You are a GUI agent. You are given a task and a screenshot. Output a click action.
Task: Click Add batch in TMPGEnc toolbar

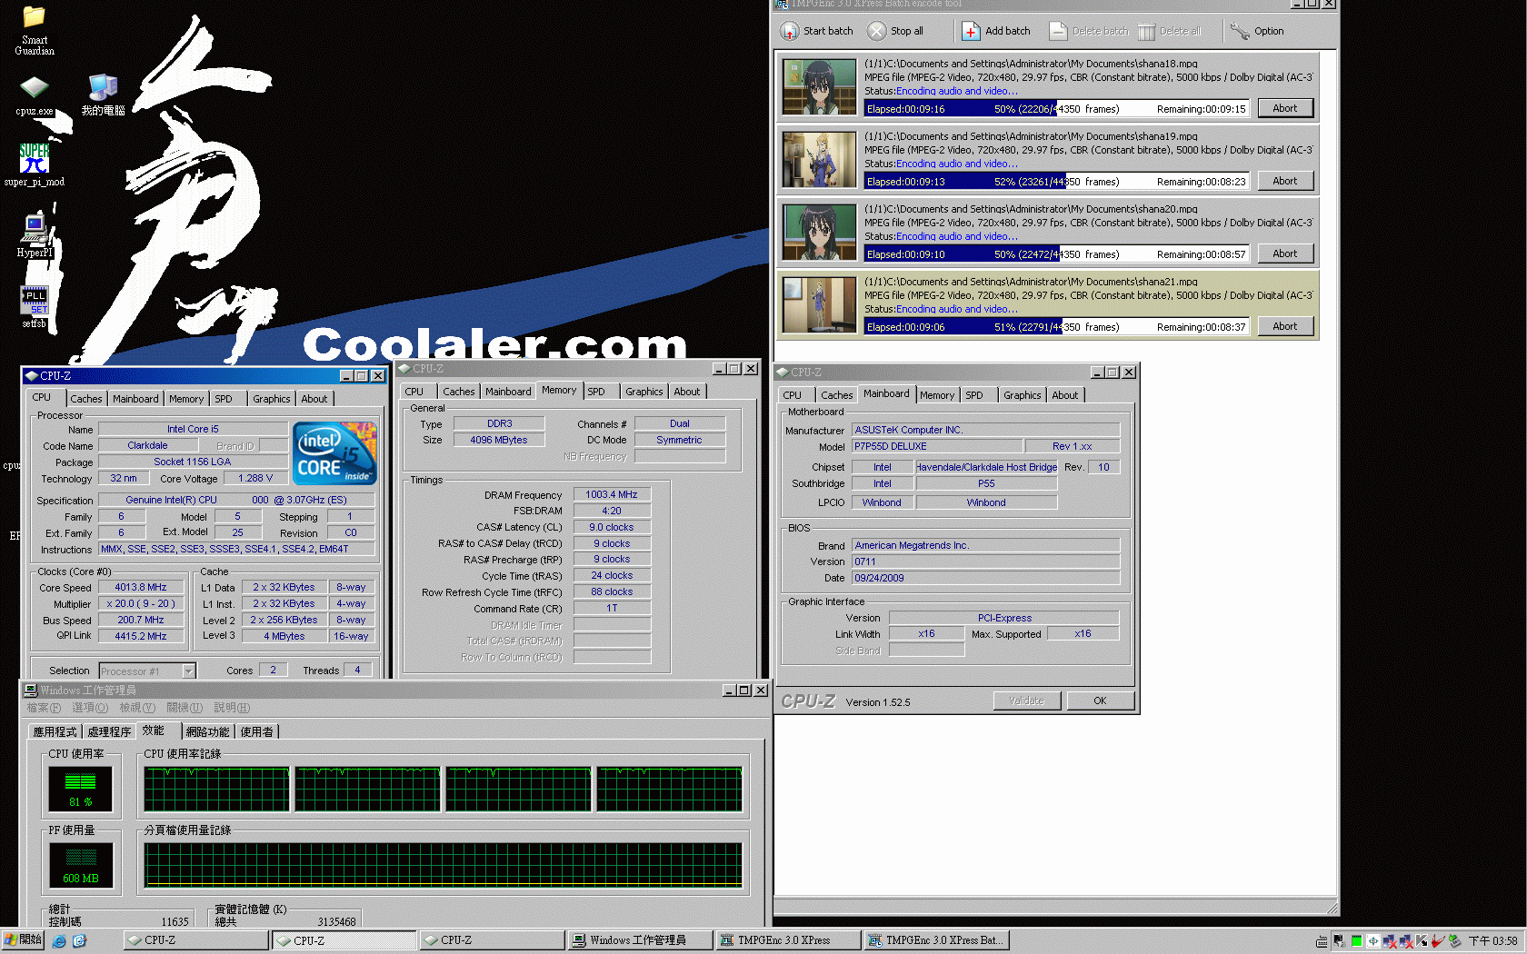coord(996,31)
